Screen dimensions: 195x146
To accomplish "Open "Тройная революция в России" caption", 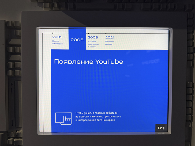I will [x=93, y=44].
